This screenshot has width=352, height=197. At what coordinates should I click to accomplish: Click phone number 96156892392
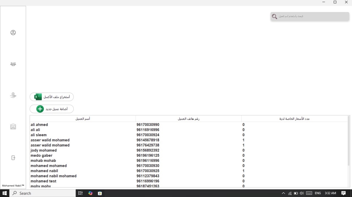[x=148, y=150]
